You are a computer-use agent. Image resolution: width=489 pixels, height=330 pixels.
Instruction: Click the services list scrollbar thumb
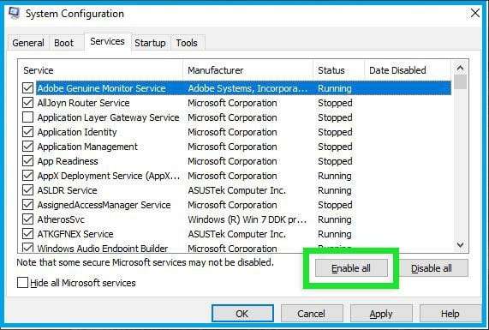click(460, 81)
